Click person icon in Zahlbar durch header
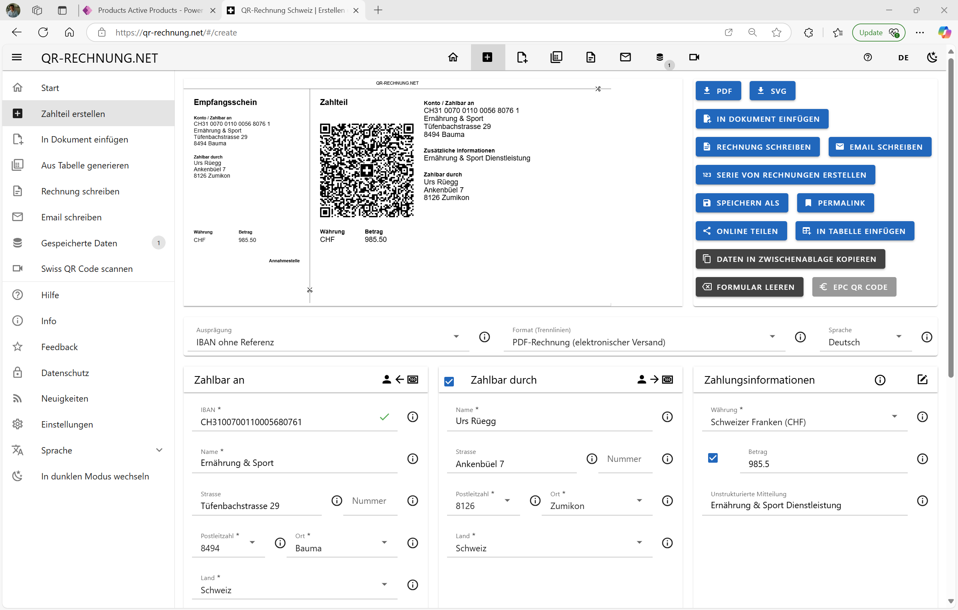Image resolution: width=958 pixels, height=610 pixels. click(x=641, y=380)
